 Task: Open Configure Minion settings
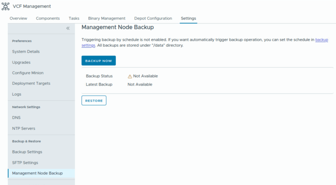point(28,73)
